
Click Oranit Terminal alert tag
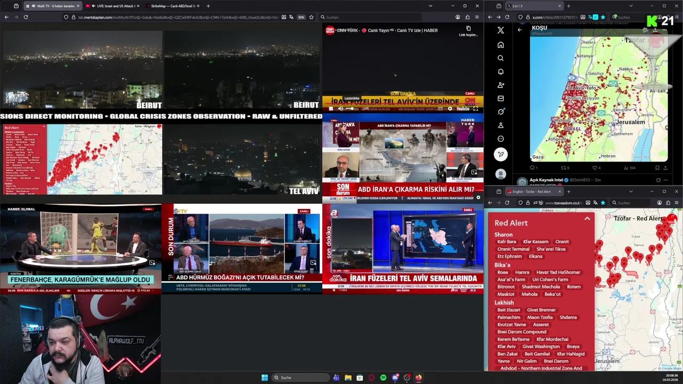coord(513,249)
